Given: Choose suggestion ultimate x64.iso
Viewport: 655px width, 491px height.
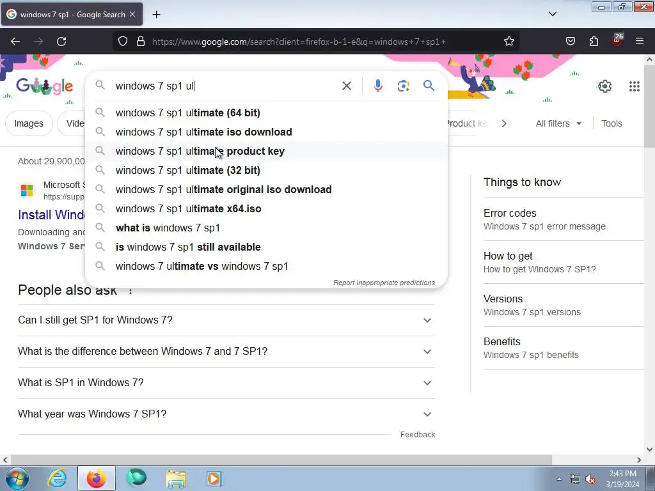Looking at the screenshot, I should click(266, 209).
